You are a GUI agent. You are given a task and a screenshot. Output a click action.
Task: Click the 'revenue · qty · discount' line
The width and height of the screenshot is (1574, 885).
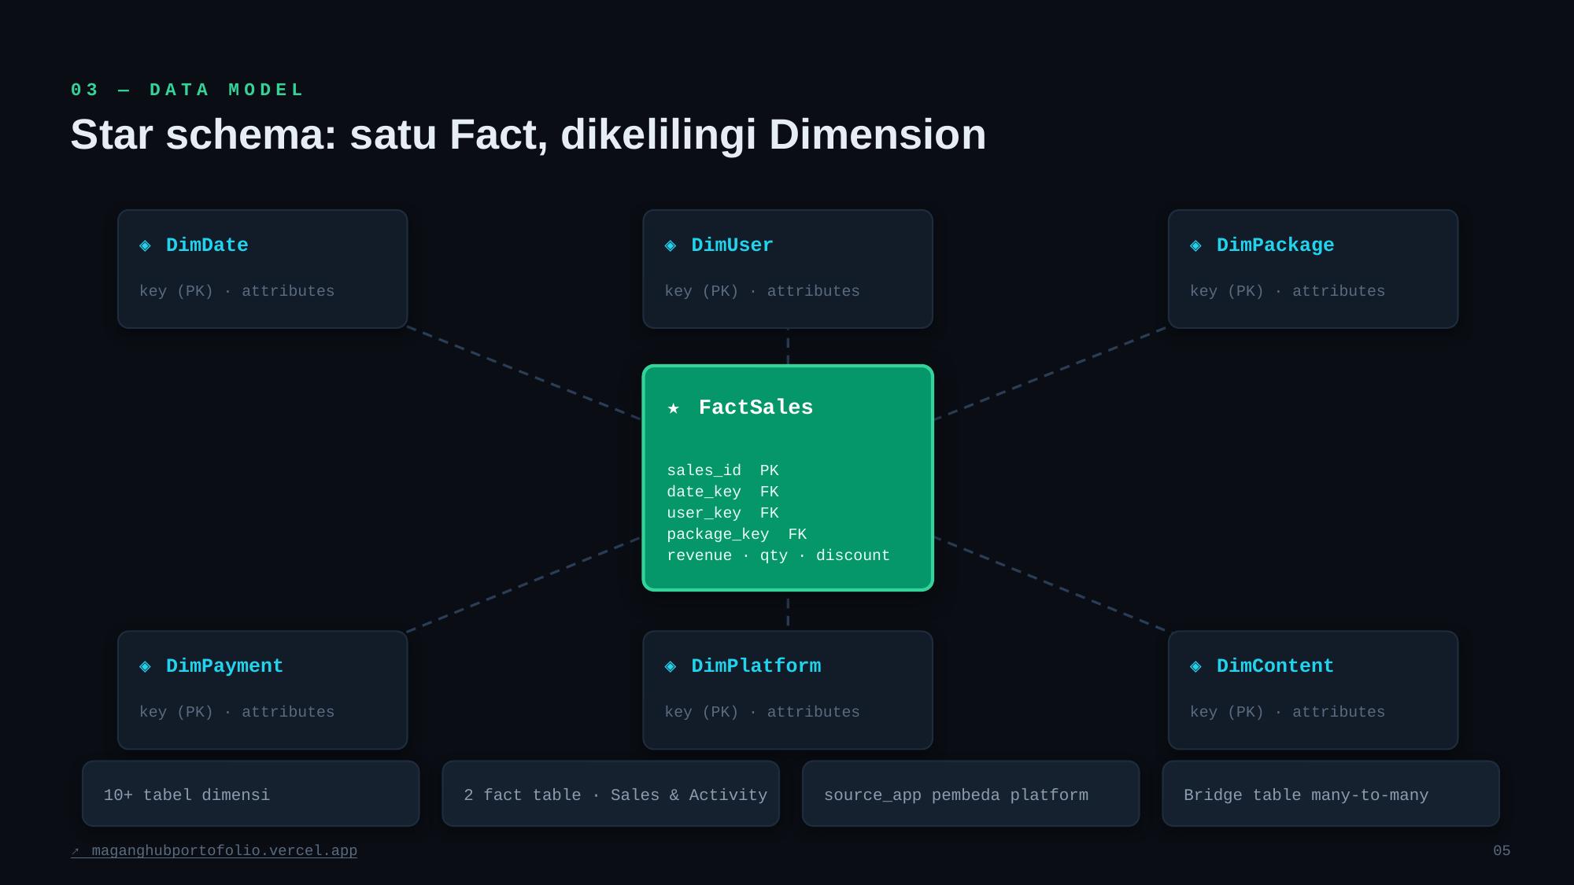pos(778,555)
